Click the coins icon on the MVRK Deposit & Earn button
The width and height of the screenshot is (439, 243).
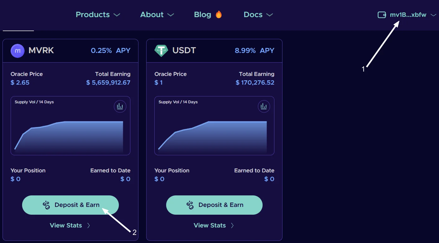(46, 205)
